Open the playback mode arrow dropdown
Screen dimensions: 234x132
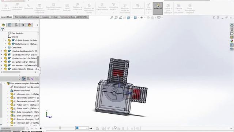(94, 128)
